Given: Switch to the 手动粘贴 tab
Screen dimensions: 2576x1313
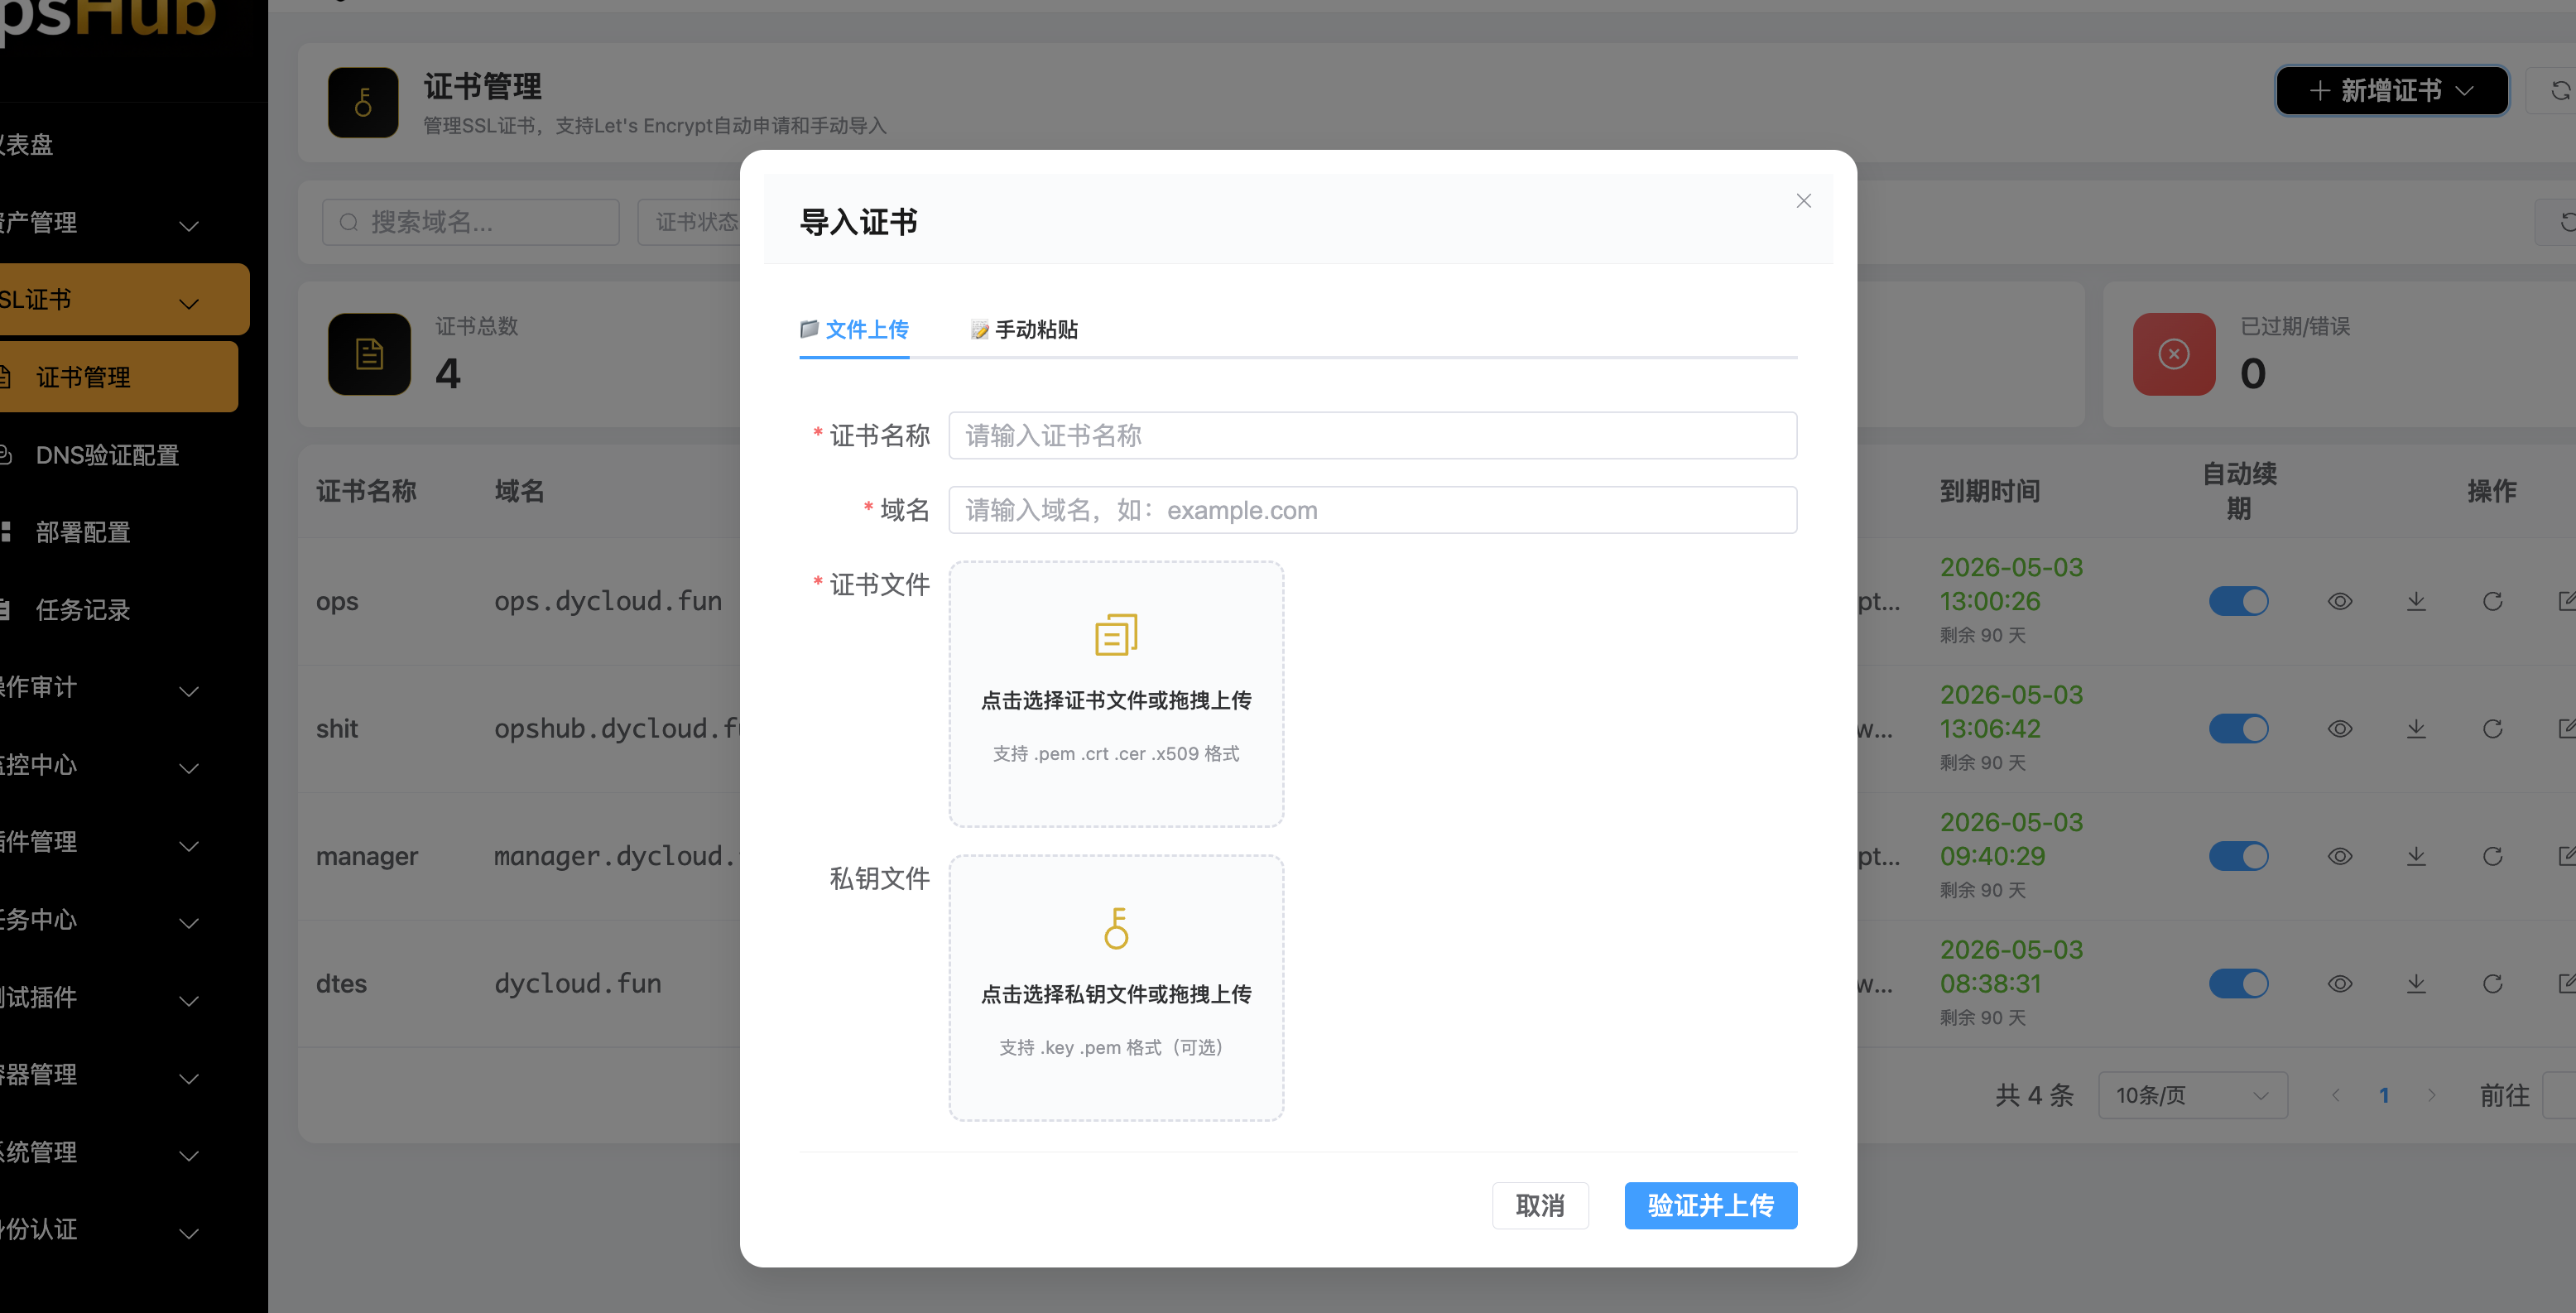Looking at the screenshot, I should click(x=1023, y=330).
